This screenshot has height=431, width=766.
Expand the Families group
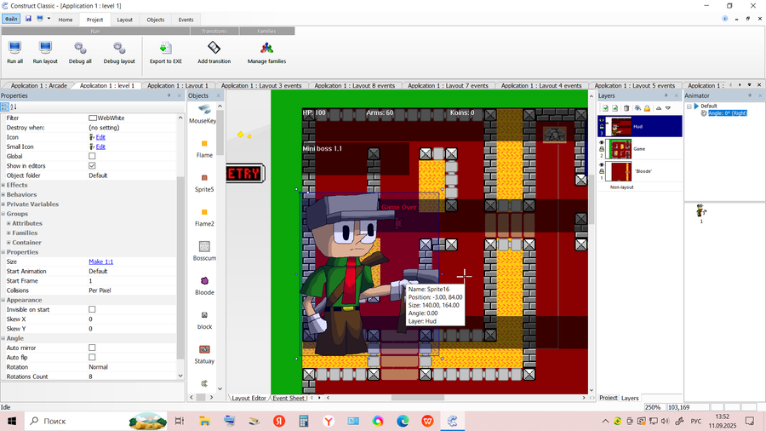point(9,233)
